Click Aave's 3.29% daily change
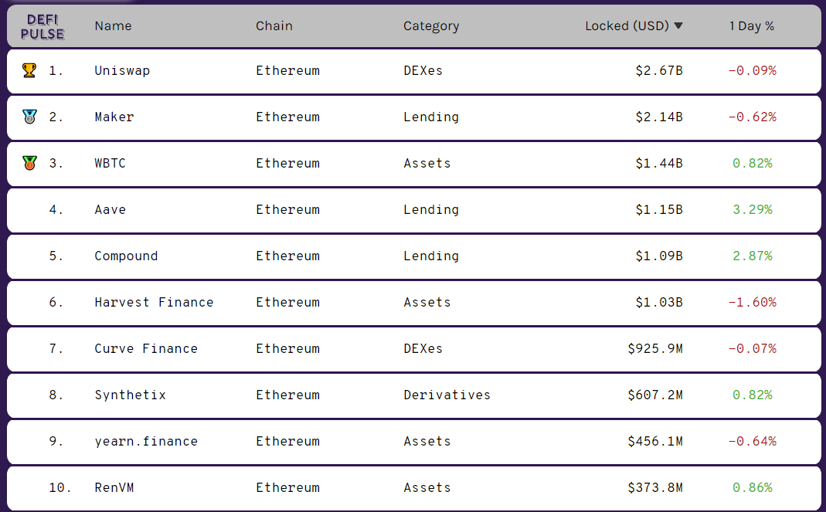 (752, 210)
